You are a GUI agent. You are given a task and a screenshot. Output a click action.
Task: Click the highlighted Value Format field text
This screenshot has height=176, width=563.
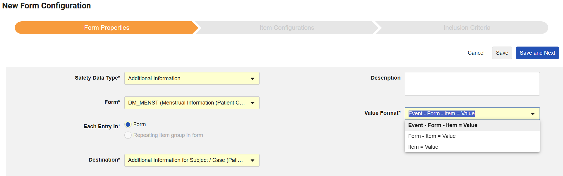coord(441,114)
